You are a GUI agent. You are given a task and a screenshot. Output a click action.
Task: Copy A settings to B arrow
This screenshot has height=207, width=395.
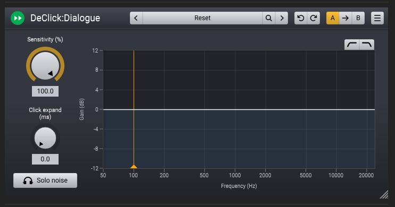[x=345, y=18]
